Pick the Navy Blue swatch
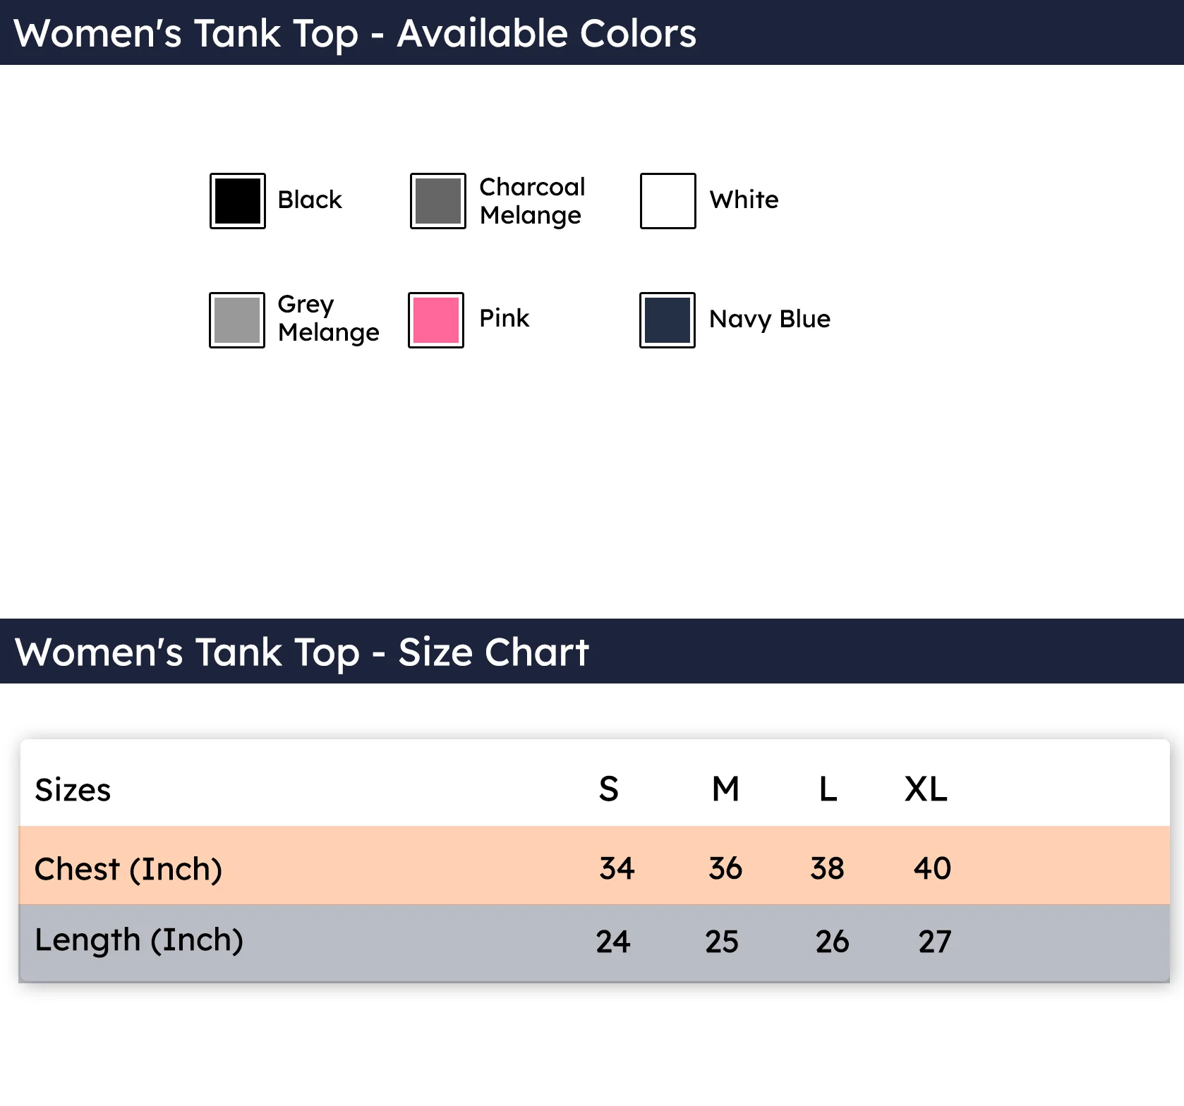 (667, 320)
